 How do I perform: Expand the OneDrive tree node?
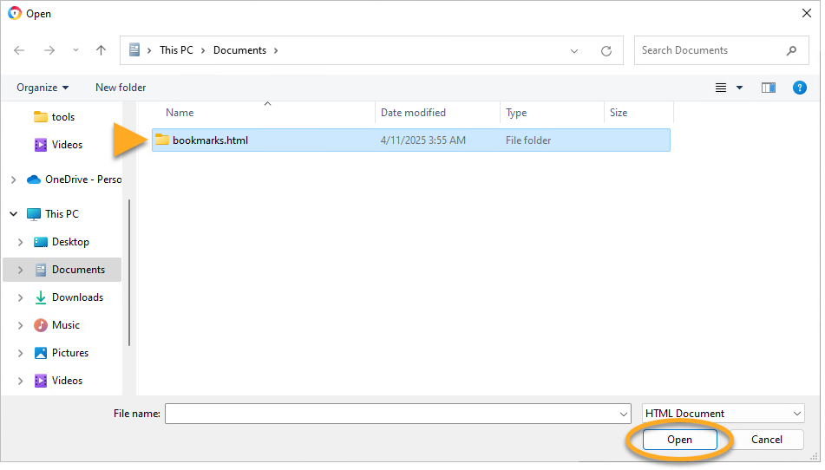[x=12, y=180]
